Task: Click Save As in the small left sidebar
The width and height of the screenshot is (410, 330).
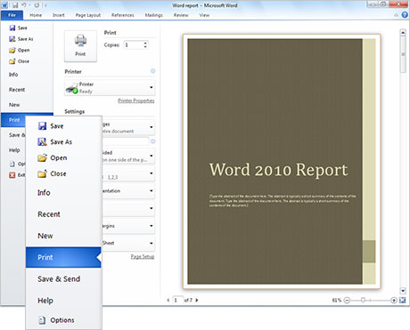Action: (21, 39)
